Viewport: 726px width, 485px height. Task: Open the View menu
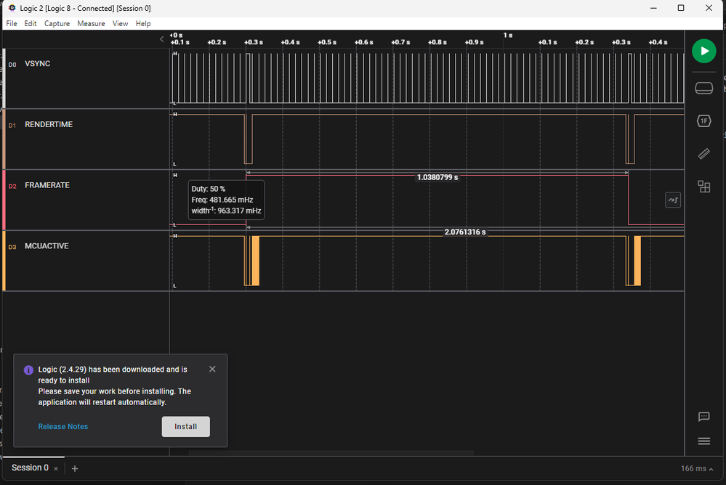pos(121,24)
